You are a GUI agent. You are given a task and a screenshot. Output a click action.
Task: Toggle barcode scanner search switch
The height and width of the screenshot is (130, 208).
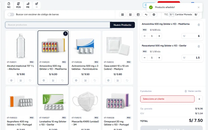pos(11,15)
